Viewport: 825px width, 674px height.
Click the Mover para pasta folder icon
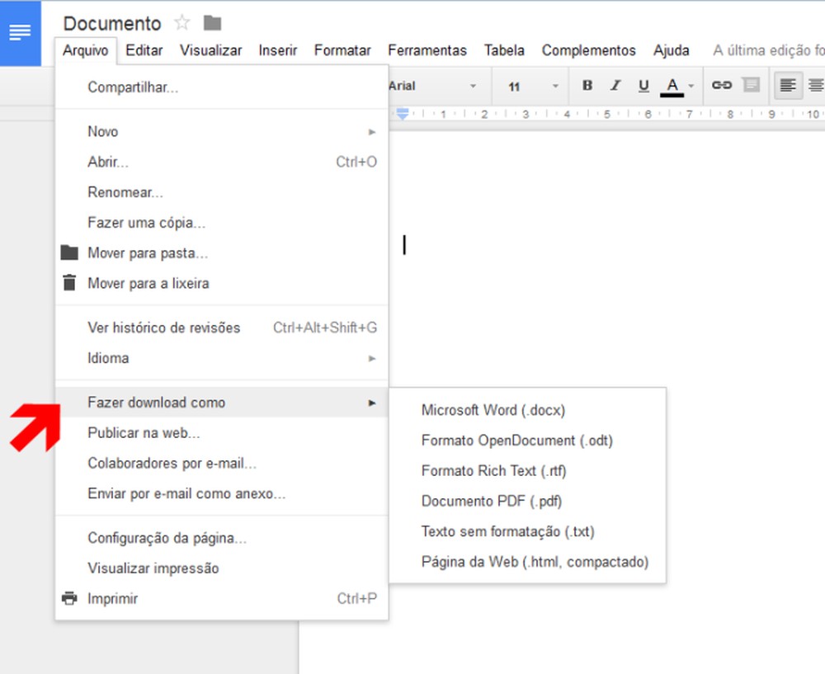pyautogui.click(x=69, y=252)
